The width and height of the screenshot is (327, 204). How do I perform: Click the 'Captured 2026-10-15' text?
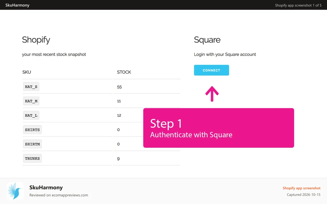click(x=304, y=195)
